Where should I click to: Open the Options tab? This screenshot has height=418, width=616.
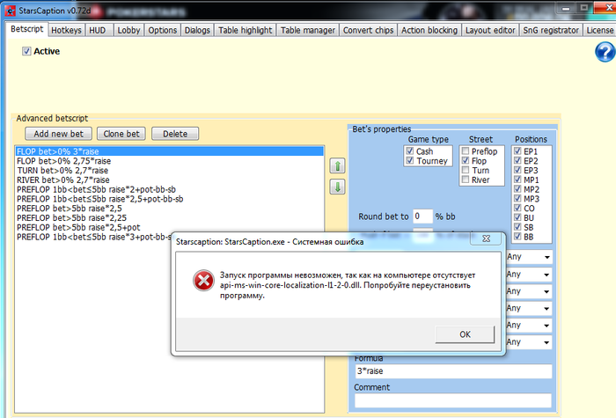click(162, 30)
